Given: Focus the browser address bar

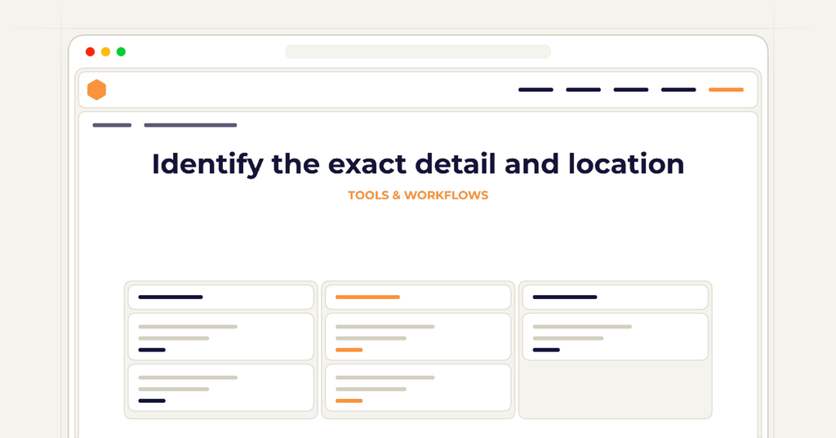Looking at the screenshot, I should click(x=418, y=51).
